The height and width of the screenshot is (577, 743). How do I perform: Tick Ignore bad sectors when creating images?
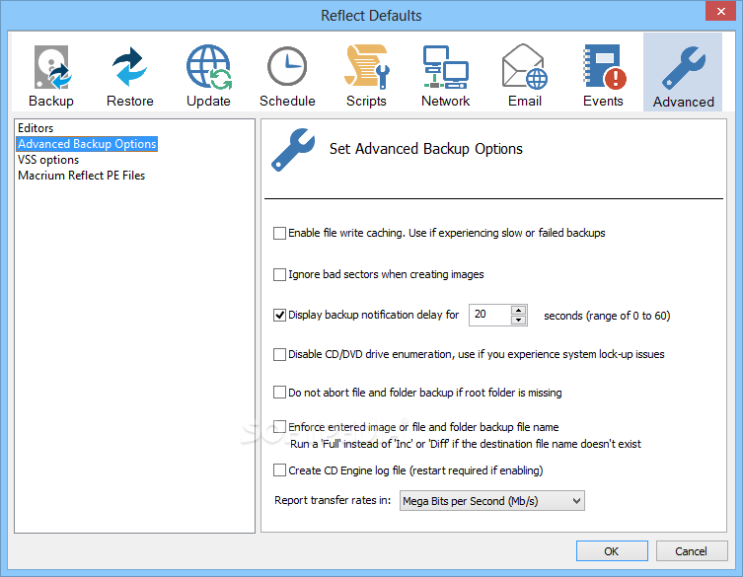pos(279,275)
